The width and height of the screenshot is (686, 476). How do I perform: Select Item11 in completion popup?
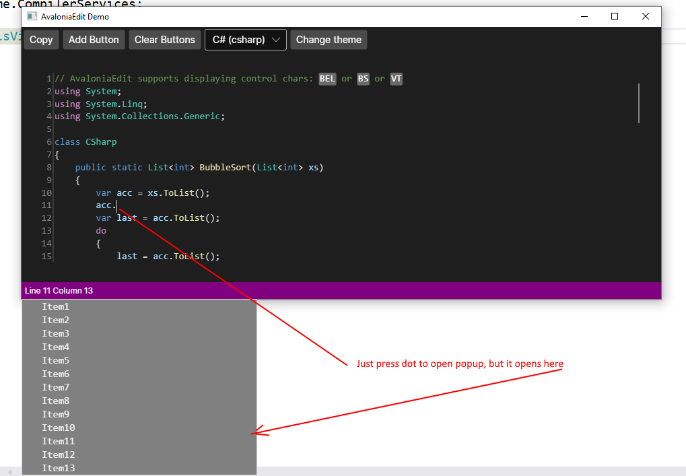[139, 442]
